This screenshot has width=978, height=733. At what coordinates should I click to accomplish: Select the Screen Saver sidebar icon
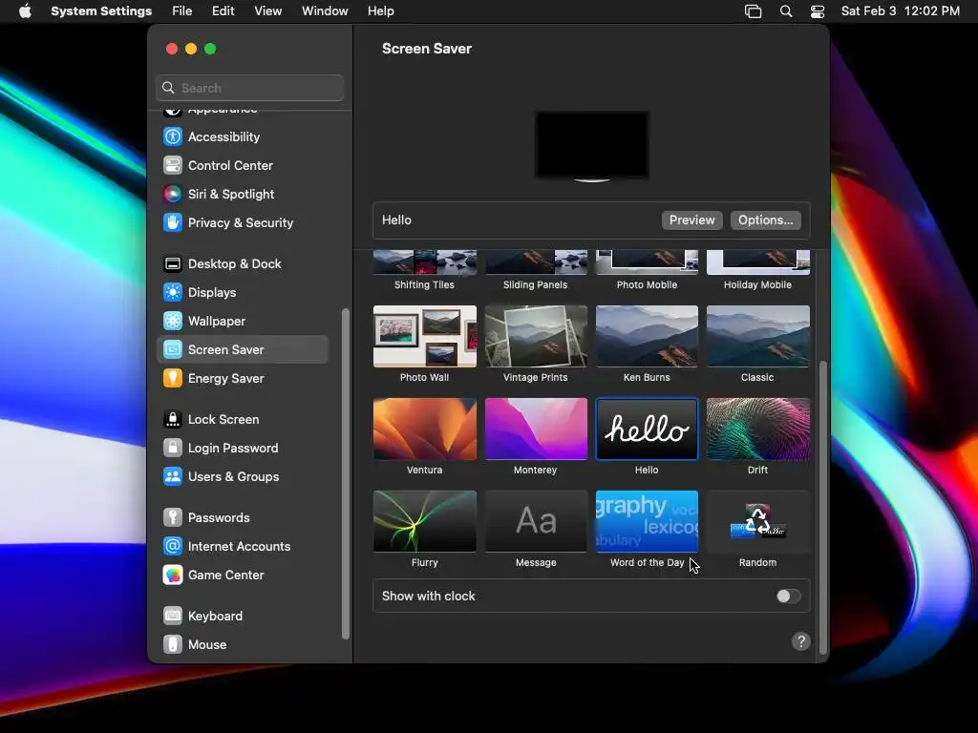173,349
